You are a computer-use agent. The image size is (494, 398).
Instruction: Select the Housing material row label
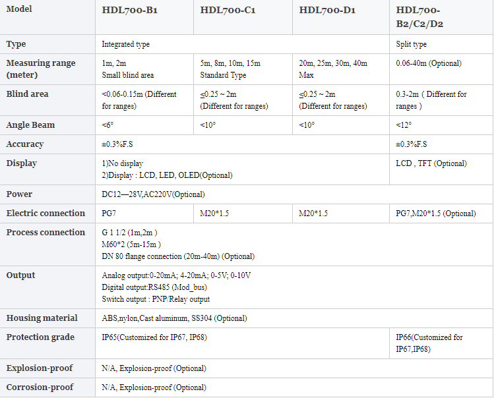click(x=42, y=318)
